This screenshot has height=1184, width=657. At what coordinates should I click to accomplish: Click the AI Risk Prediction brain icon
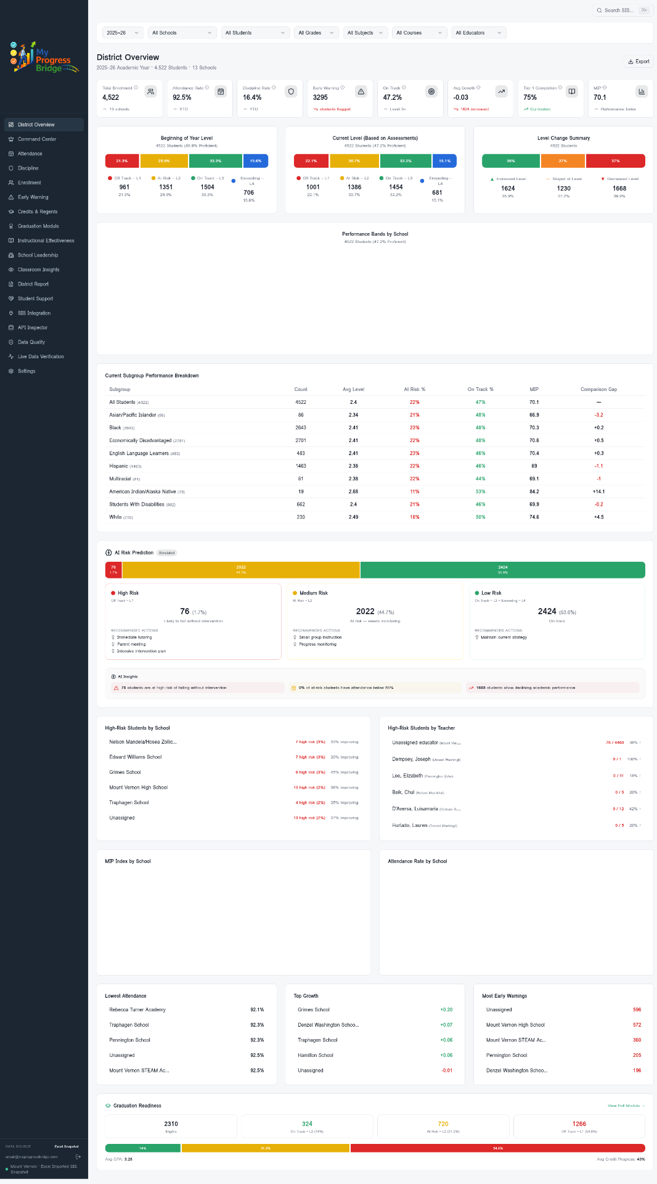tap(108, 553)
